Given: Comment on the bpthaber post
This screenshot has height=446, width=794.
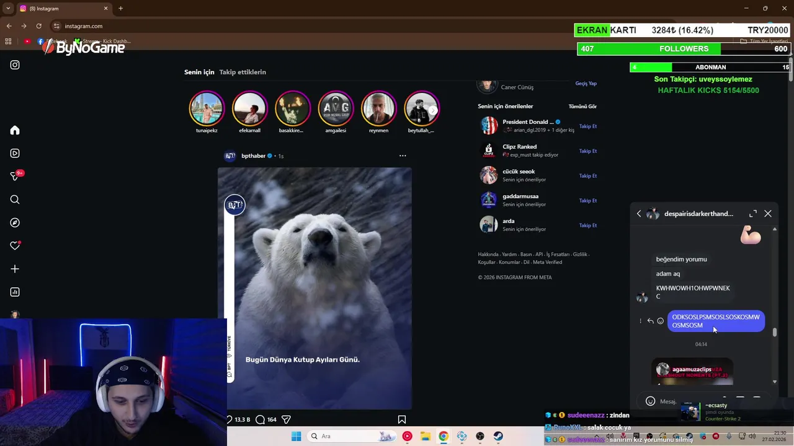Looking at the screenshot, I should 261,419.
